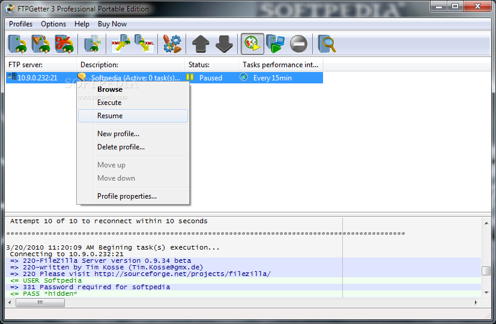This screenshot has width=496, height=324.
Task: Click the Softpedia (Active: 0 task(s)... description
Action: [x=136, y=78]
